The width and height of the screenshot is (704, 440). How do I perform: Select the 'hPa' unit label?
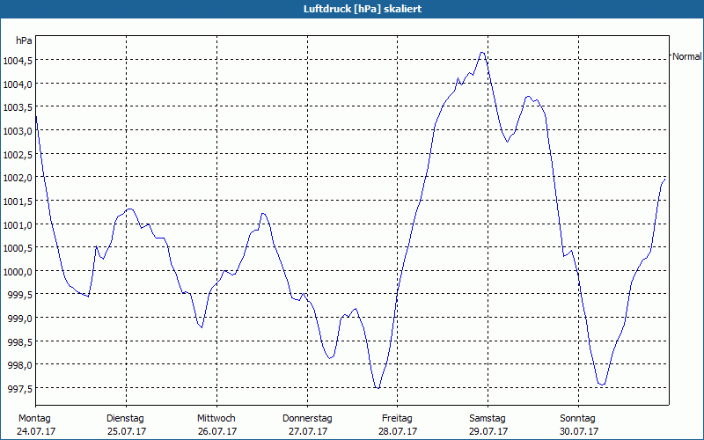coord(24,40)
